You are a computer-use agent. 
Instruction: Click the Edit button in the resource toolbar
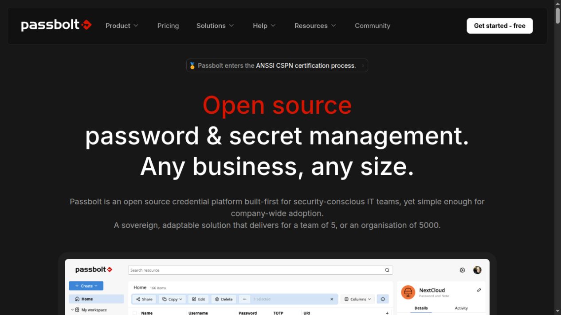(x=198, y=299)
